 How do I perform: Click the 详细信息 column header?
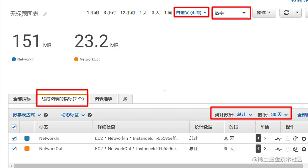[x=106, y=127]
